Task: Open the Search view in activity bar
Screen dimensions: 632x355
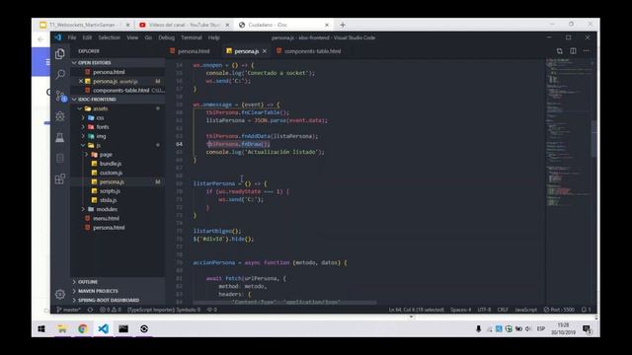Action: (60, 75)
